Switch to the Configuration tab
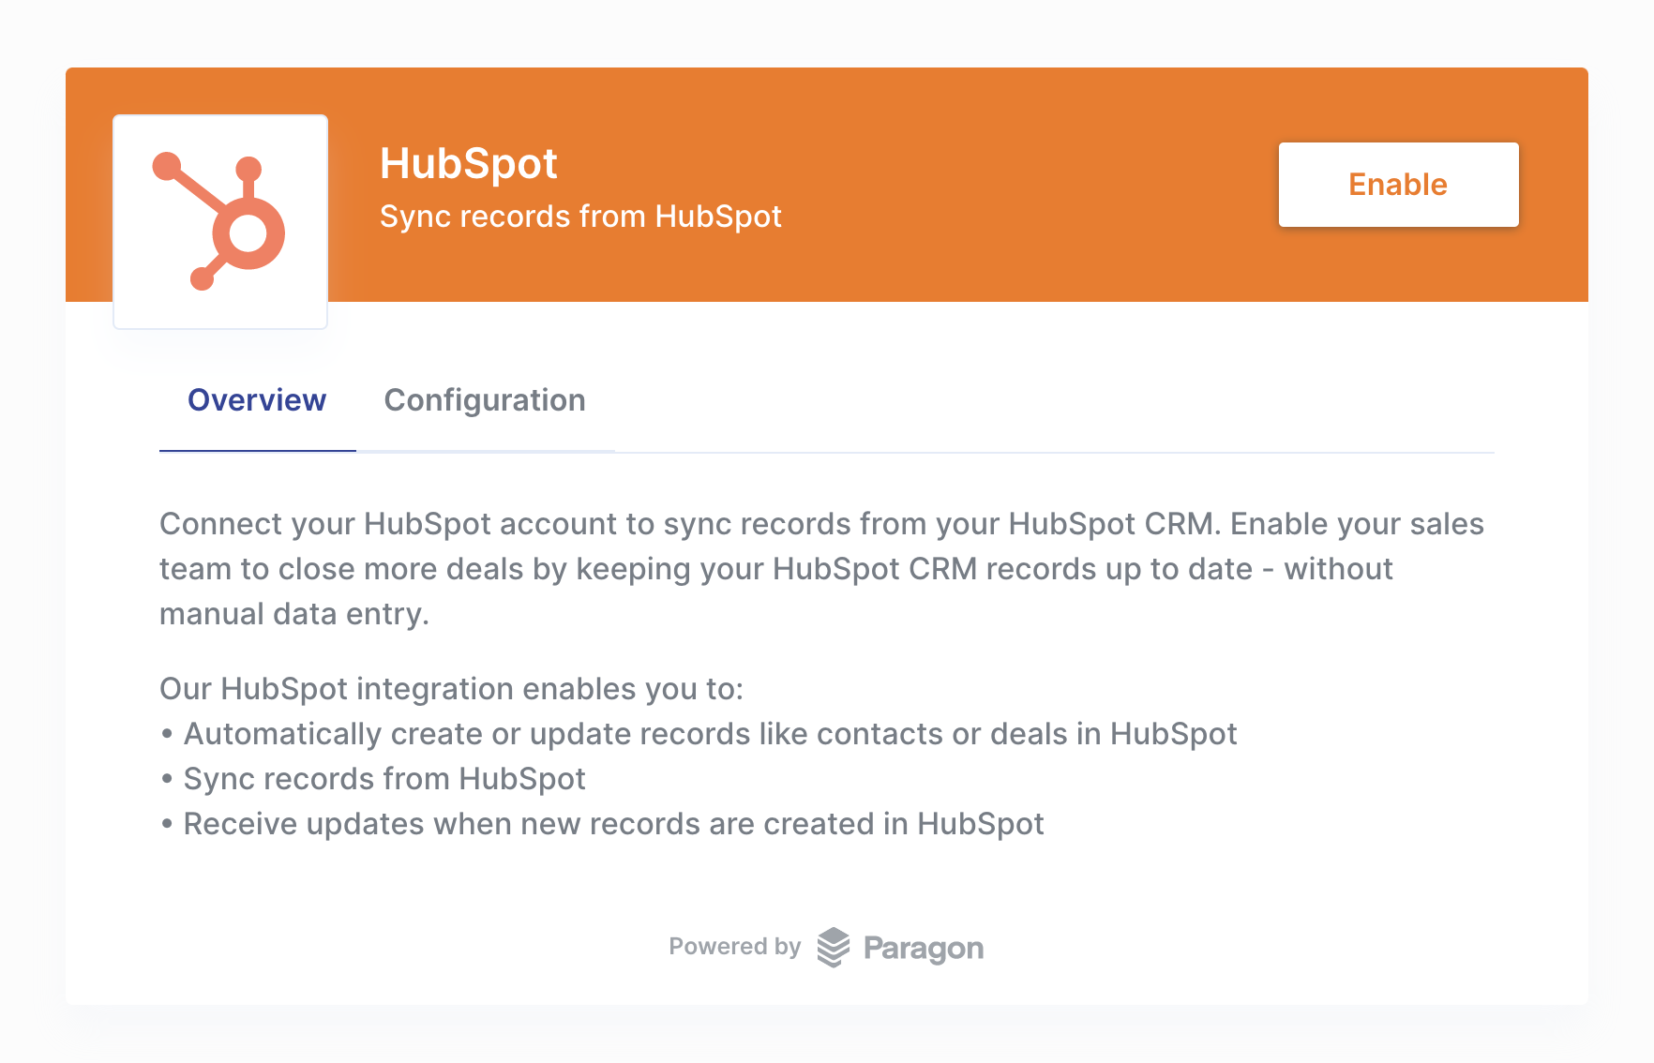Screen dimensions: 1654x1063 pyautogui.click(x=485, y=400)
